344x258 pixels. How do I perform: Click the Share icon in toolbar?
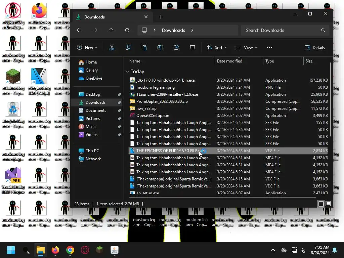(176, 47)
